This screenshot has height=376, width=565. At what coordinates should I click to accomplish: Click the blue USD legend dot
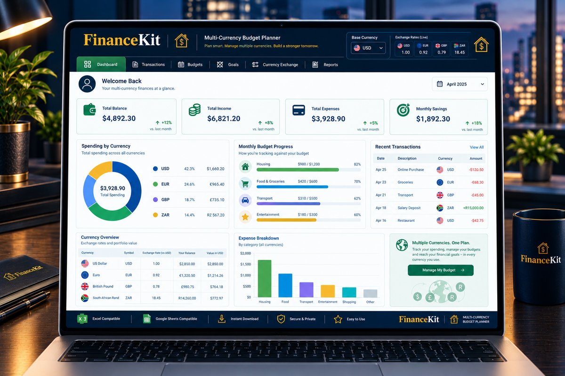pyautogui.click(x=155, y=169)
